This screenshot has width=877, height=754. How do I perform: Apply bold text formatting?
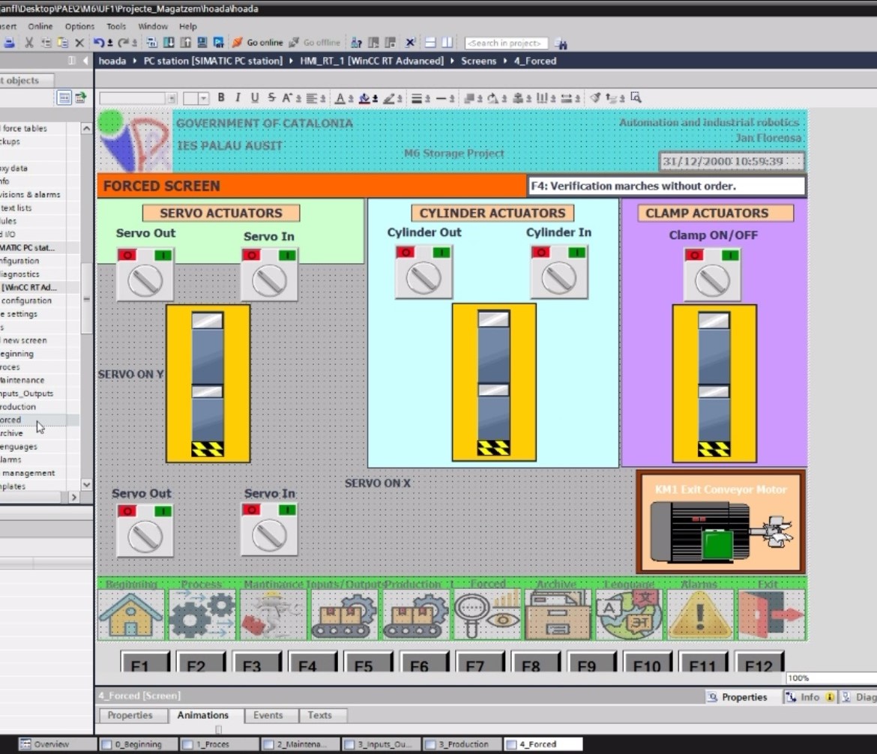[221, 97]
